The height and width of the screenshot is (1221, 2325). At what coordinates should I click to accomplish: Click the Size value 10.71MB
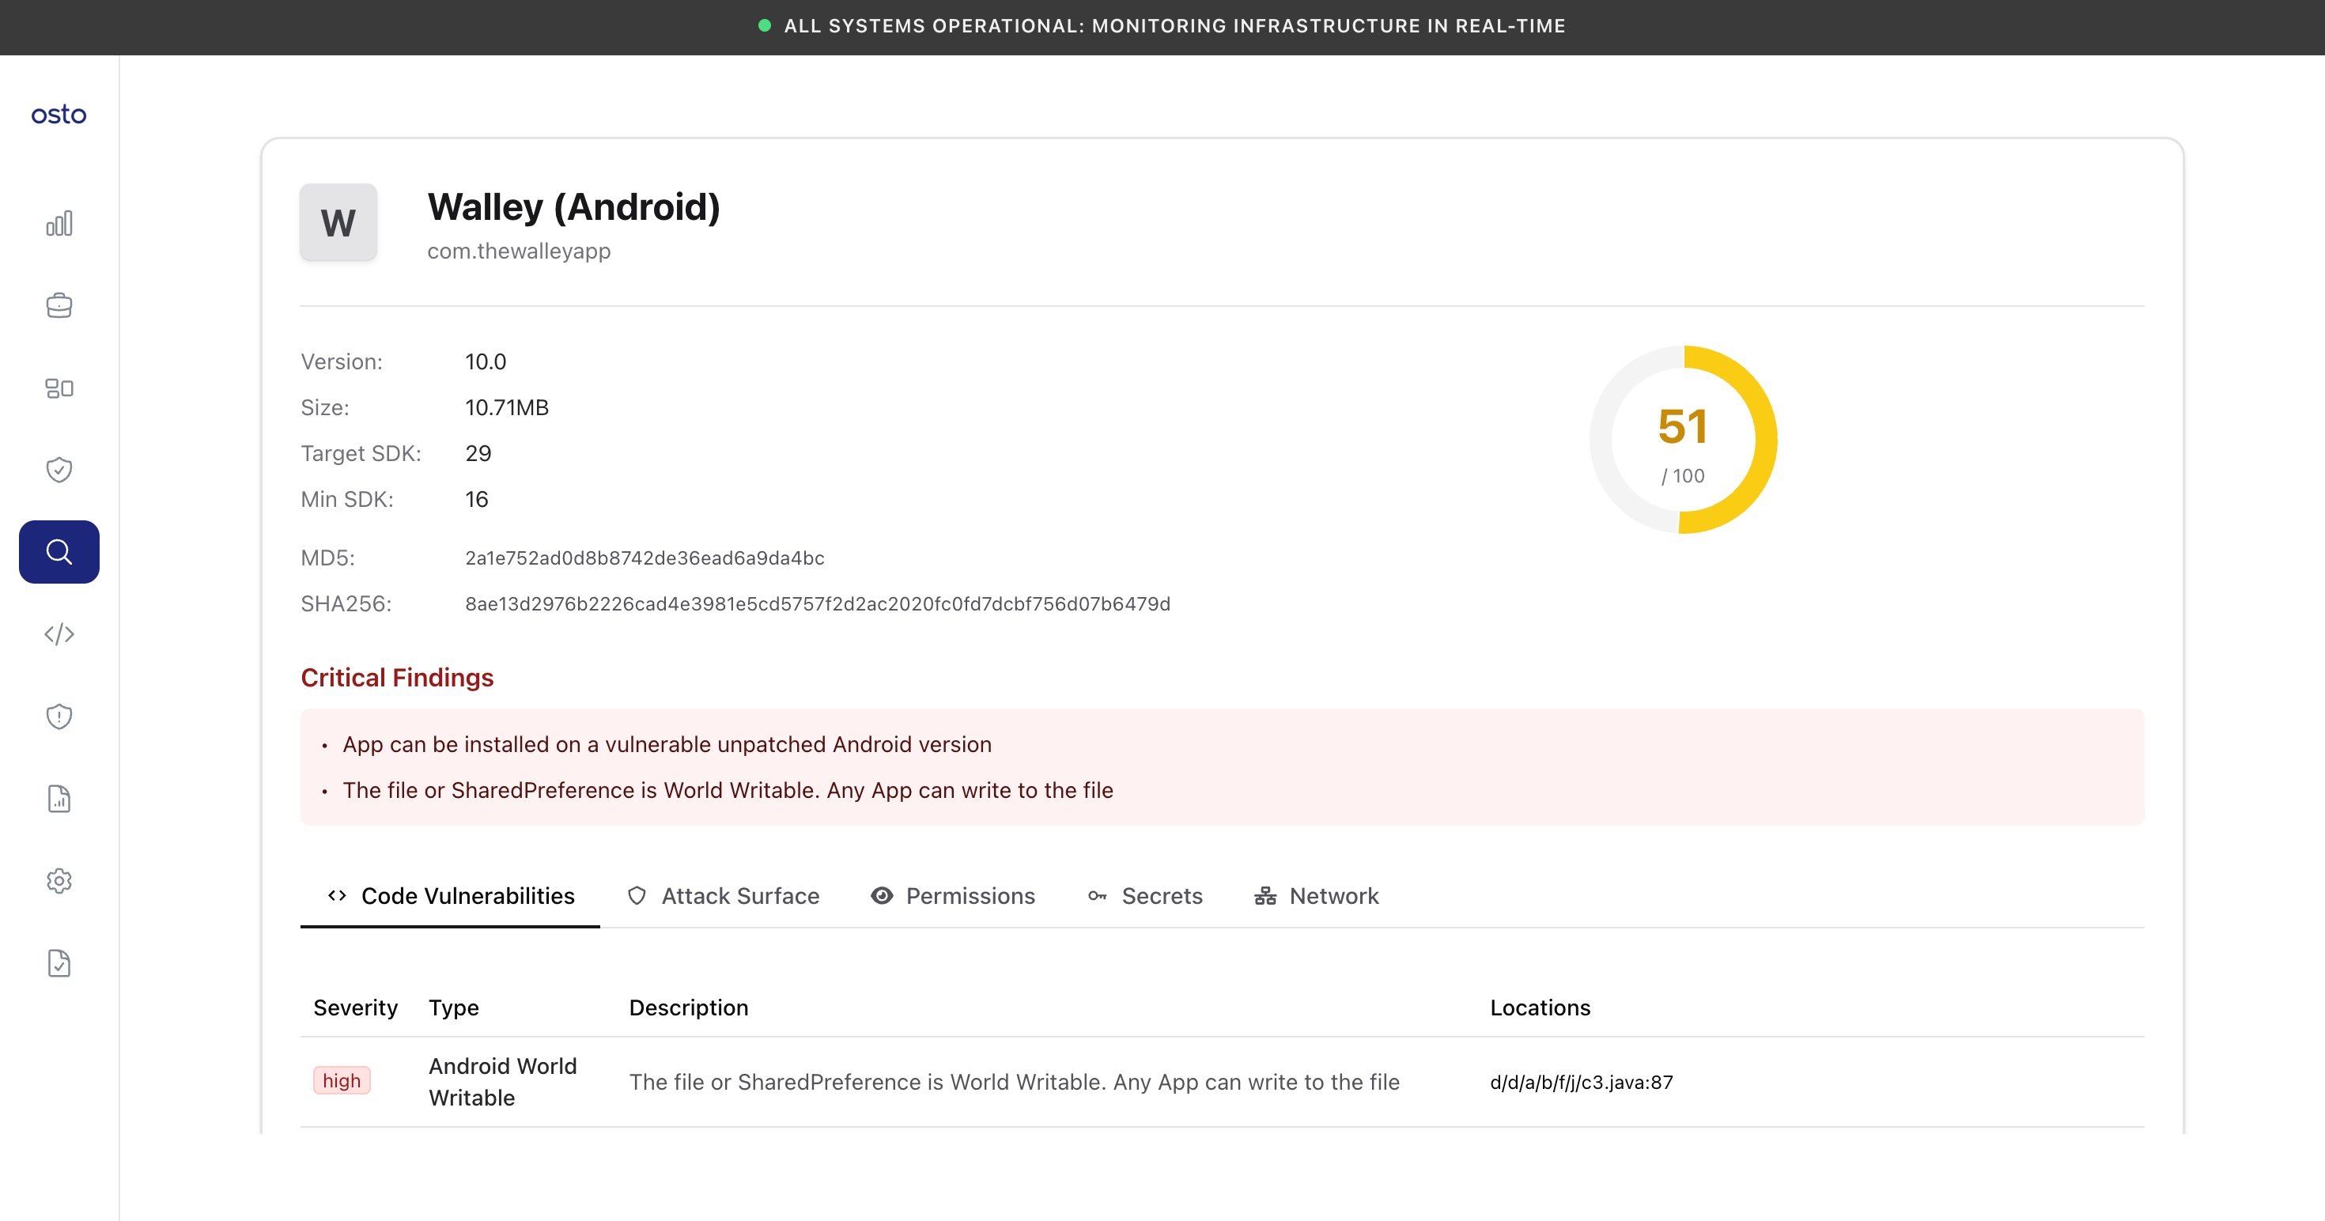click(x=507, y=408)
